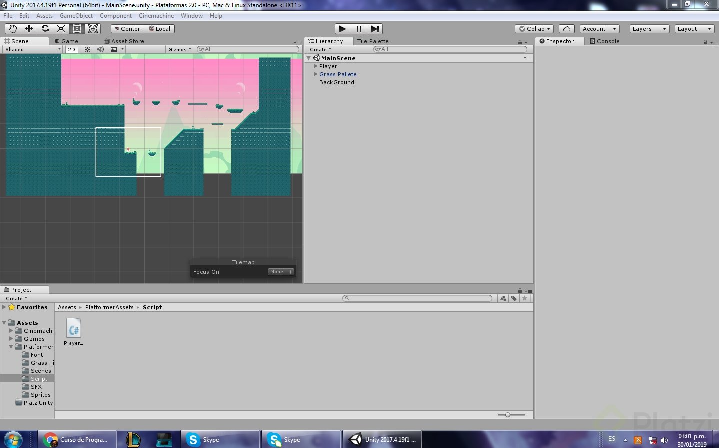Collapse the Assets root folder arrow
The image size is (719, 448).
pyautogui.click(x=4, y=323)
